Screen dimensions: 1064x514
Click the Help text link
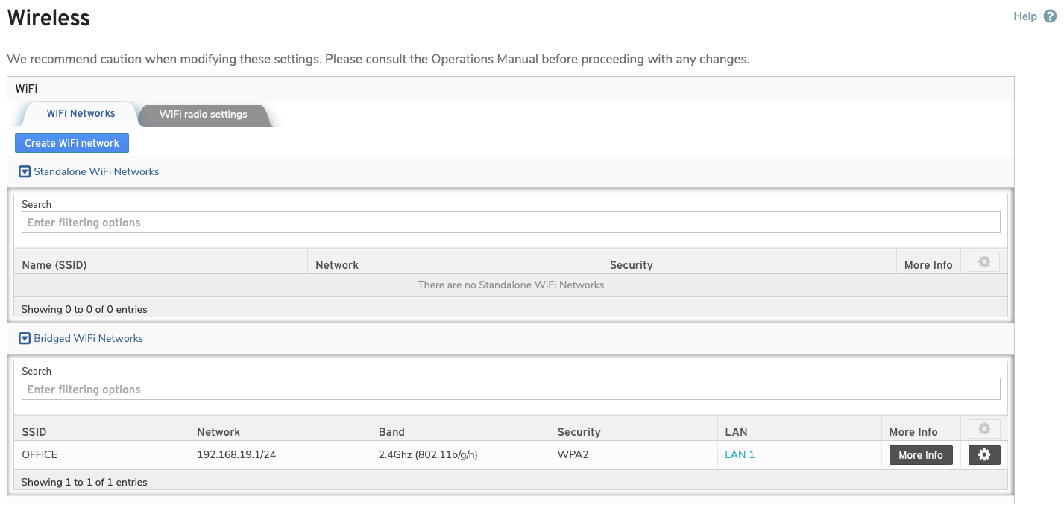pos(1024,16)
